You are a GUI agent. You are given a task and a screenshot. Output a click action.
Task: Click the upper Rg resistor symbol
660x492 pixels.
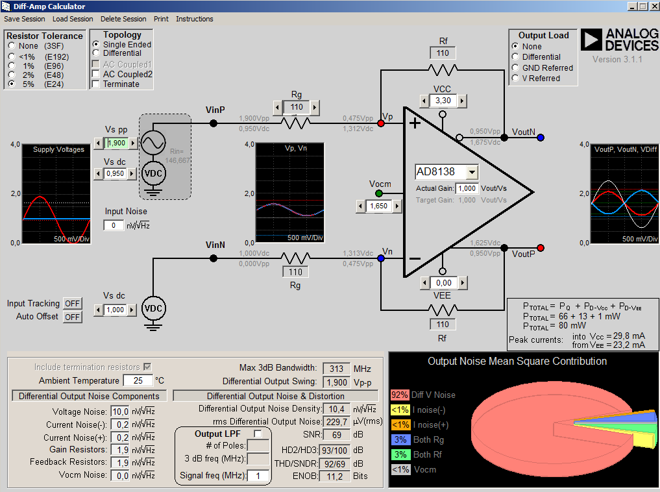[295, 123]
